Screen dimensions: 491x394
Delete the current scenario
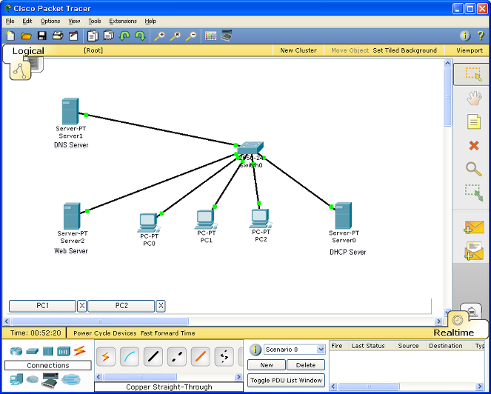pos(306,365)
